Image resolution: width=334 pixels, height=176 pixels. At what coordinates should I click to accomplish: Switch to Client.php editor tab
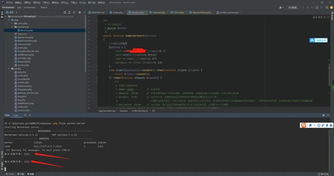pyautogui.click(x=177, y=12)
